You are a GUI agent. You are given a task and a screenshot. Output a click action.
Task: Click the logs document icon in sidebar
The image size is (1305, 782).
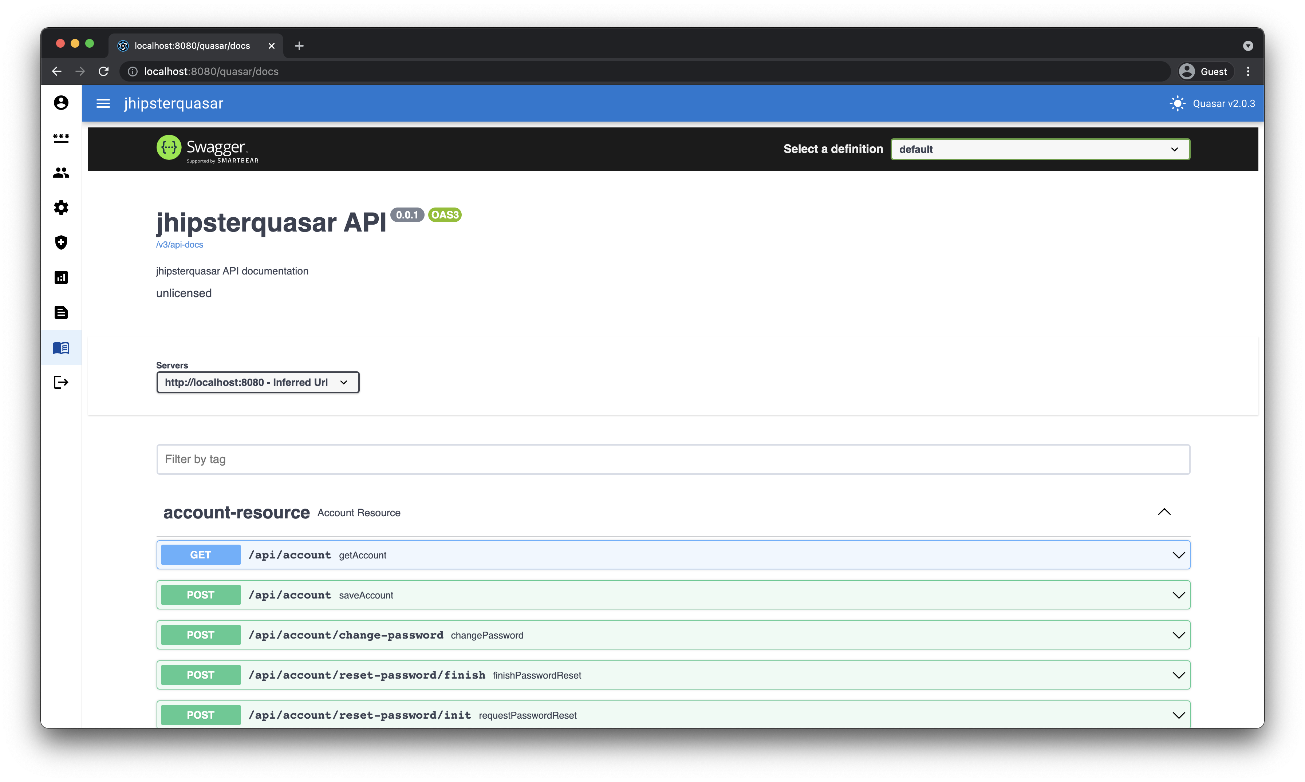tap(61, 312)
